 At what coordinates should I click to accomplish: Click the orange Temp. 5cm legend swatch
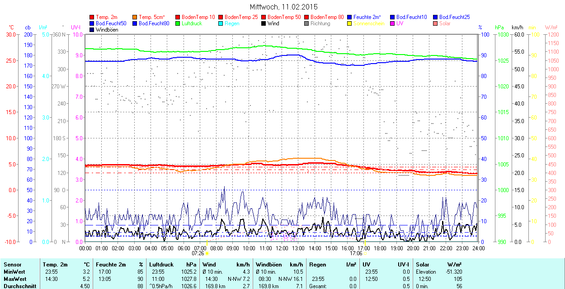(x=135, y=17)
